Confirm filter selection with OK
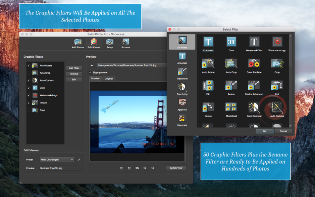Viewport: 315px width, 197px height. click(264, 131)
